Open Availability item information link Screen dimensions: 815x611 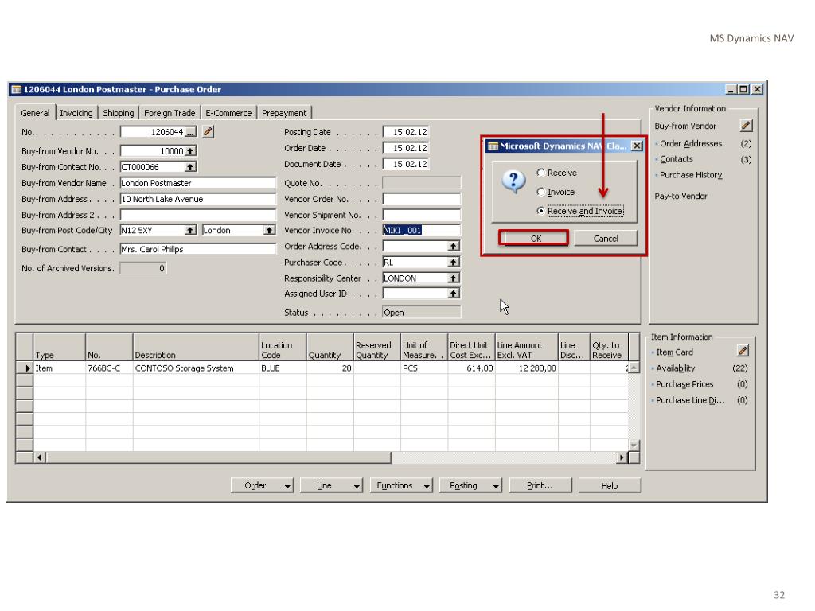click(x=675, y=368)
